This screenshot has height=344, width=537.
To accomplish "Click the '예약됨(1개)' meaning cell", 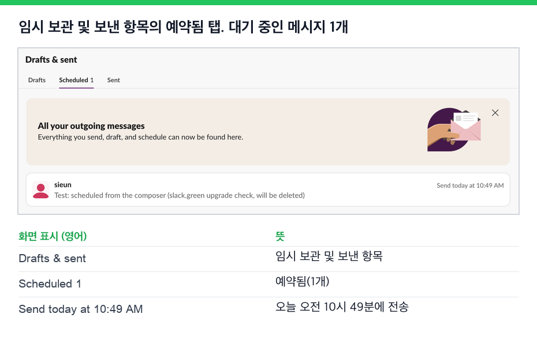I will 302,282.
